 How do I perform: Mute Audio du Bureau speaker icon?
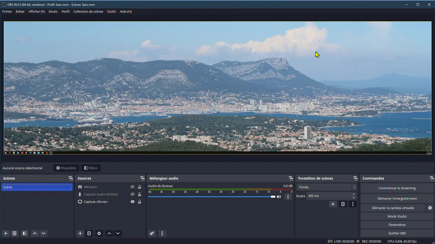279,197
